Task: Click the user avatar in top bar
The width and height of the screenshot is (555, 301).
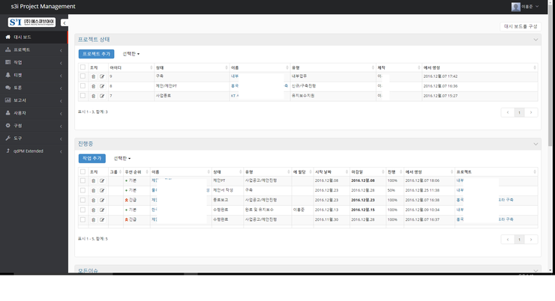Action: [516, 7]
